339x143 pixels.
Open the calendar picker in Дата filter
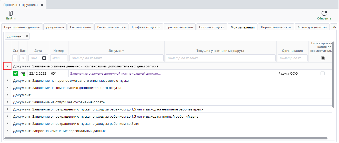[44, 58]
